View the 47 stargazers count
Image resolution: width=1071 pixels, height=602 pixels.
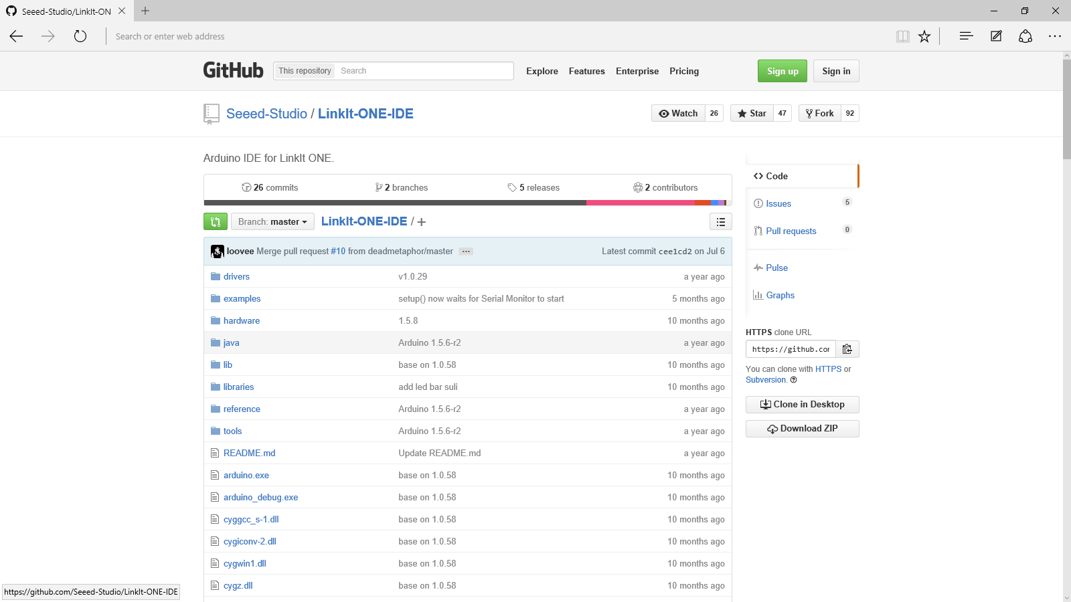pyautogui.click(x=782, y=113)
